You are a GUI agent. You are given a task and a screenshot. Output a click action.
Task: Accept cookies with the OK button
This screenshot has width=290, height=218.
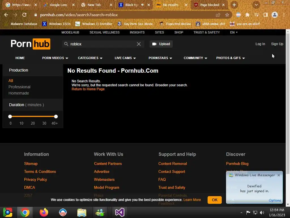point(215,200)
